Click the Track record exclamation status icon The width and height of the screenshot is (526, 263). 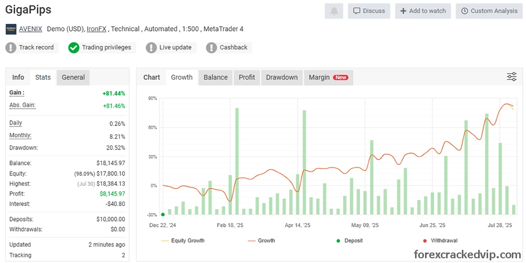11,48
